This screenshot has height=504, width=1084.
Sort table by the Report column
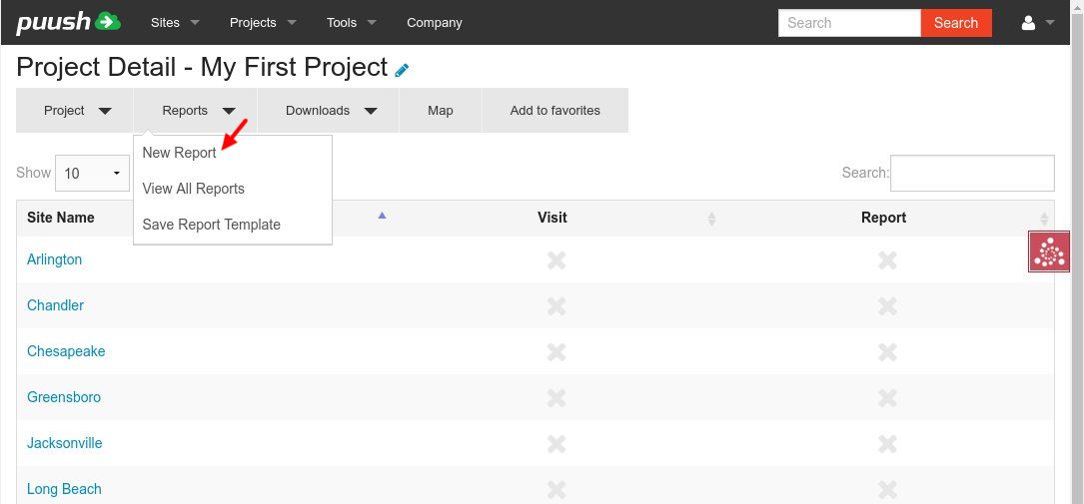[884, 218]
